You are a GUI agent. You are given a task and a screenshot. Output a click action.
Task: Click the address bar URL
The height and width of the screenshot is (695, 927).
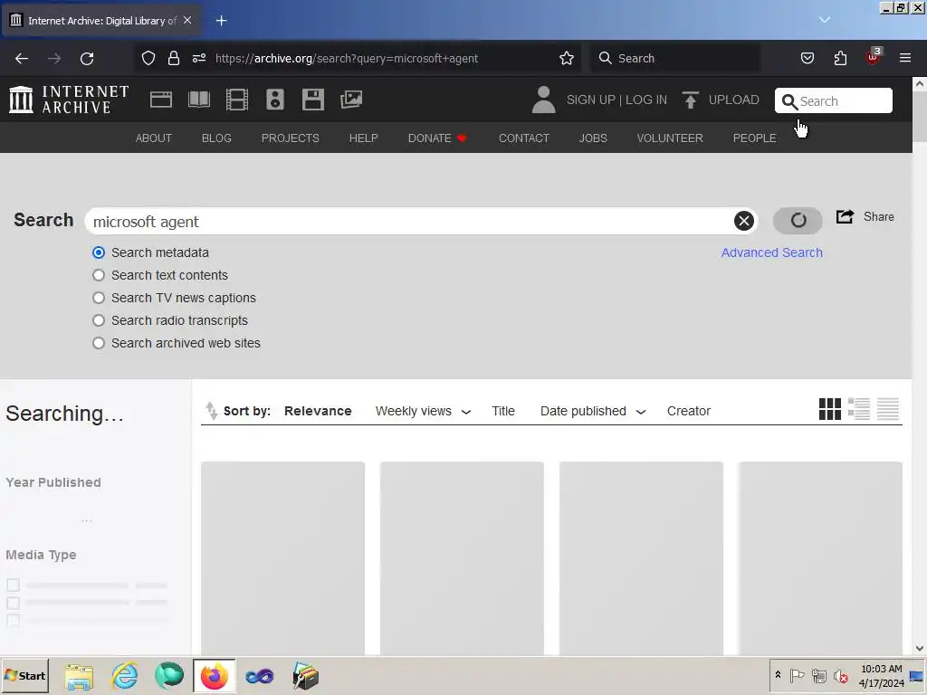pos(347,59)
